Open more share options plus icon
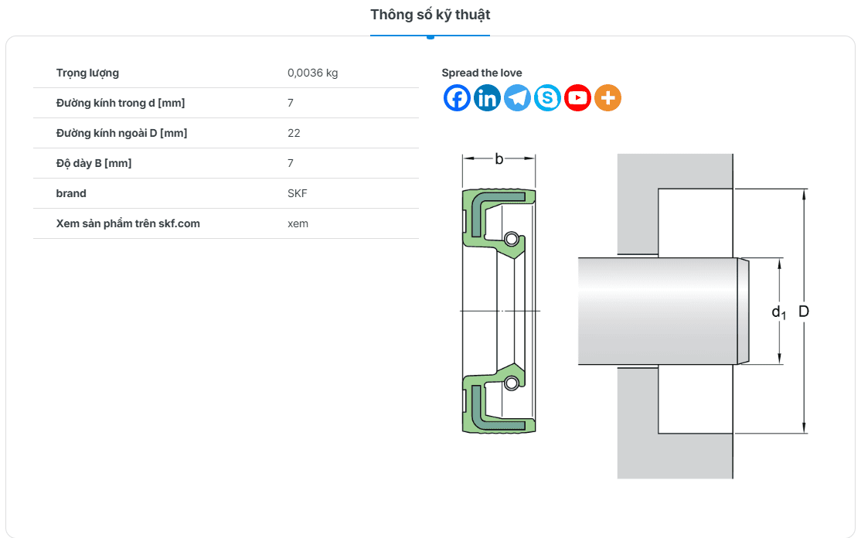Viewport: 861px width, 538px height. [x=607, y=98]
